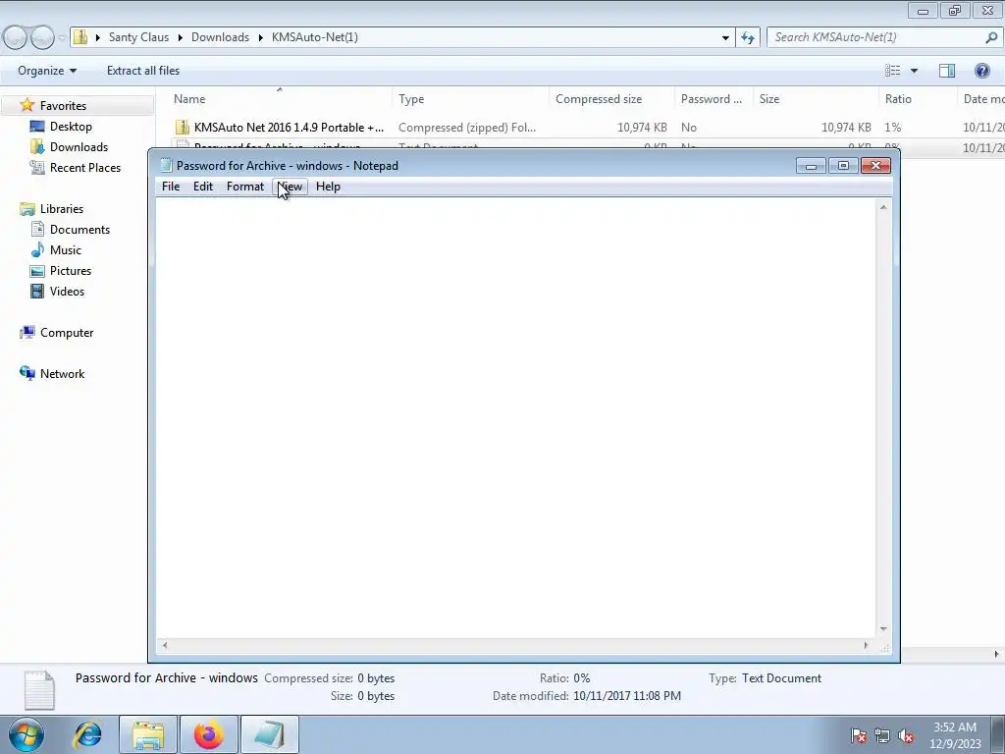This screenshot has width=1005, height=754.
Task: Toggle the preview pane button
Action: (x=947, y=71)
